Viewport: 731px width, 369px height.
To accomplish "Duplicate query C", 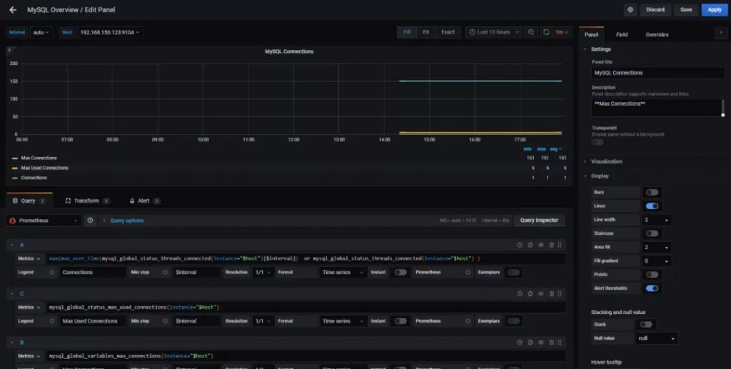I will [530, 294].
